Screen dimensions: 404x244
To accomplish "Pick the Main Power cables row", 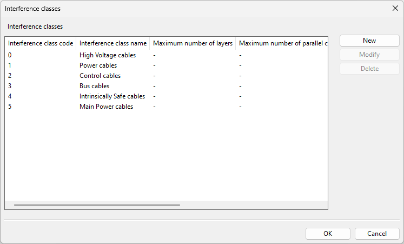I will click(x=106, y=107).
